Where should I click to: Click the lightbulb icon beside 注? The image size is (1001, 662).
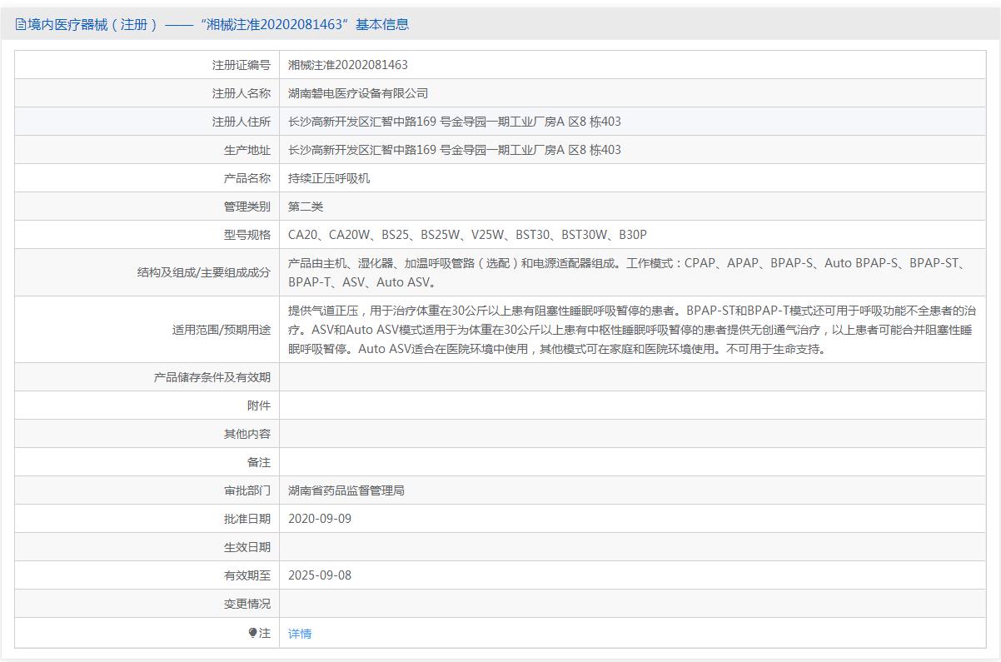point(252,633)
